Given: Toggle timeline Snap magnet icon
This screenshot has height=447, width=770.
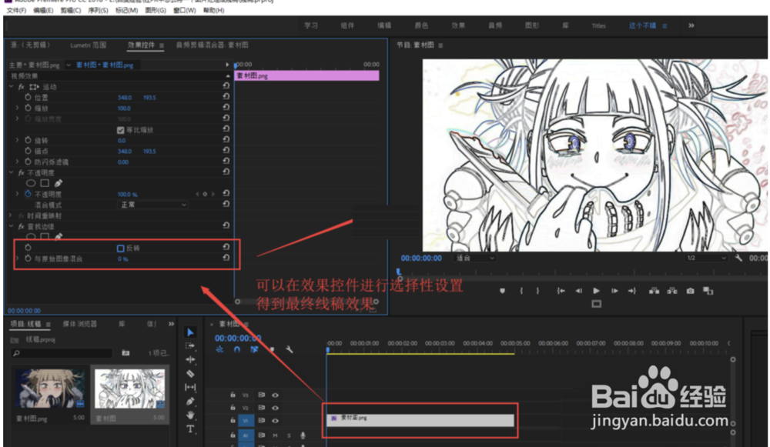Looking at the screenshot, I should (237, 349).
